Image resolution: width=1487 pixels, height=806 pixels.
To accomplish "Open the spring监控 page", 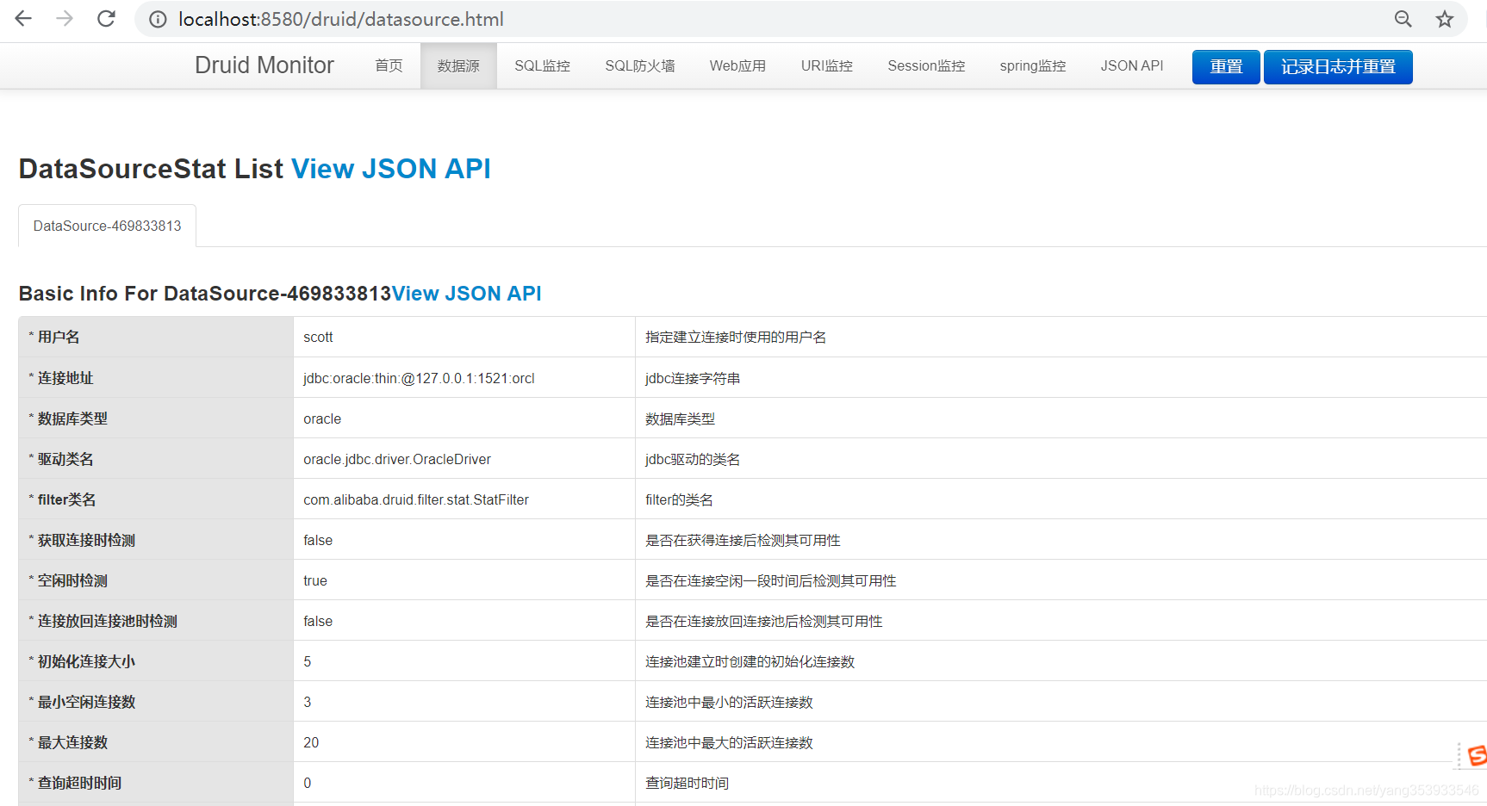I will tap(1032, 66).
